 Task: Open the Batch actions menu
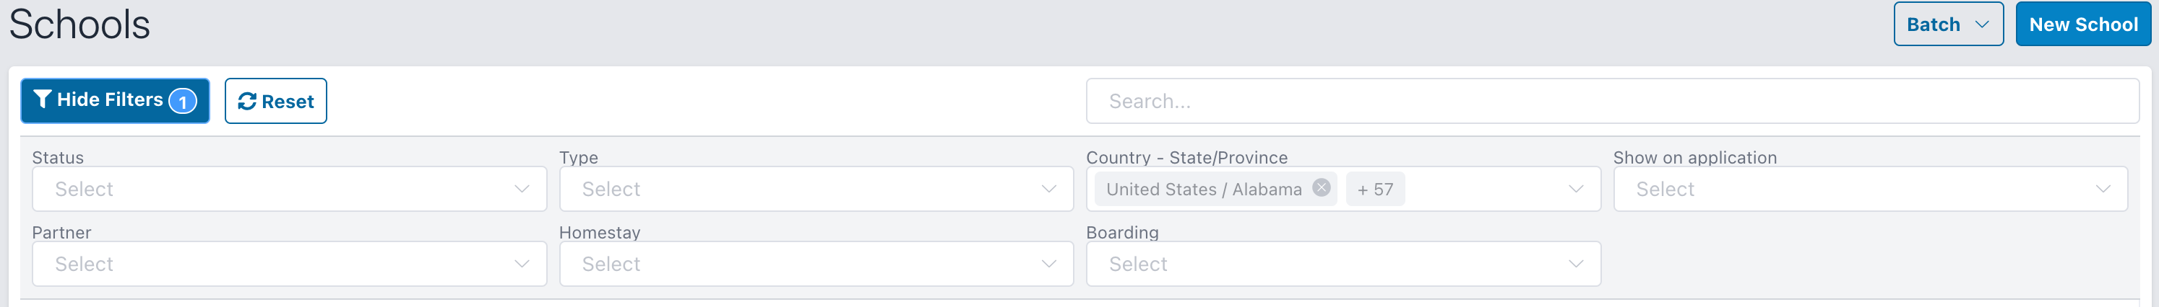tap(1949, 25)
